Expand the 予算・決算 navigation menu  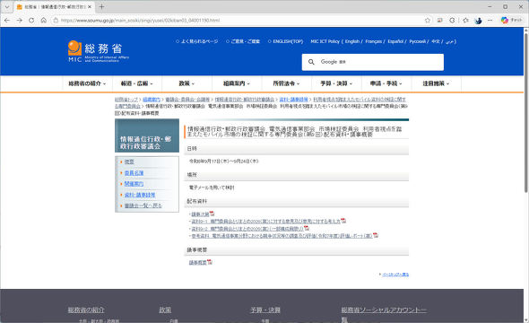[336, 83]
